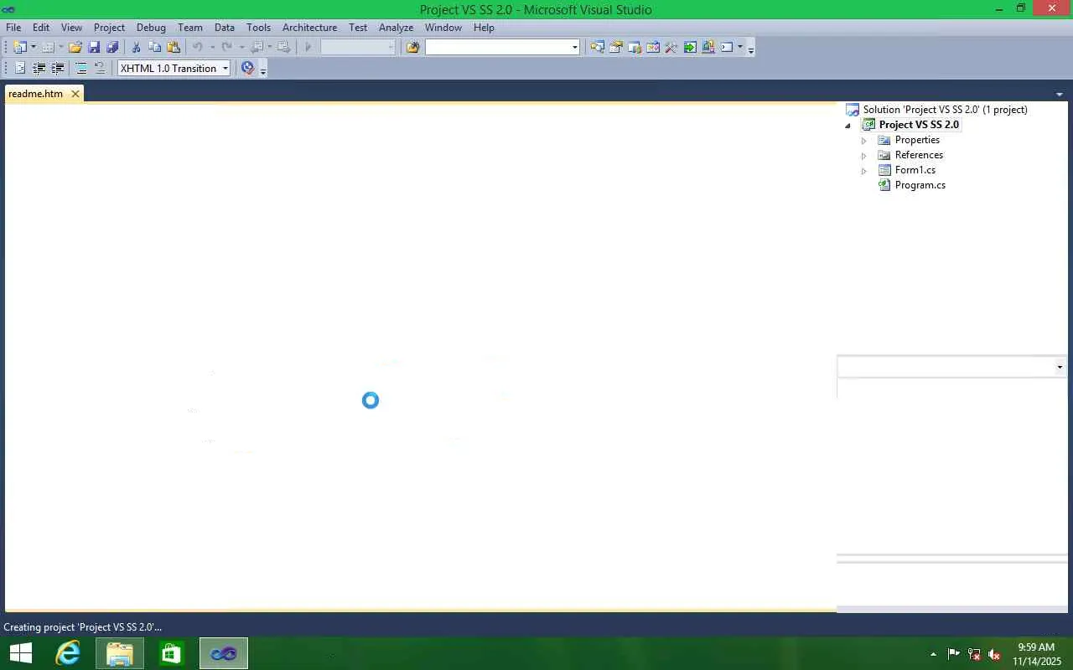Click the Visual Studio logo in the title bar
Viewport: 1073px width, 670px height.
pos(9,9)
